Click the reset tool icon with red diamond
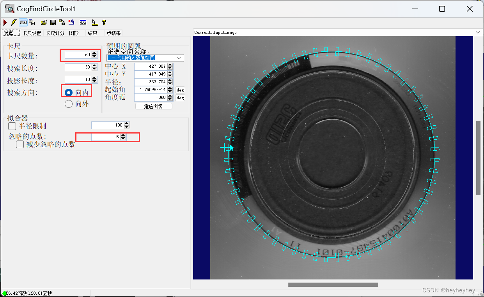 tap(71, 22)
